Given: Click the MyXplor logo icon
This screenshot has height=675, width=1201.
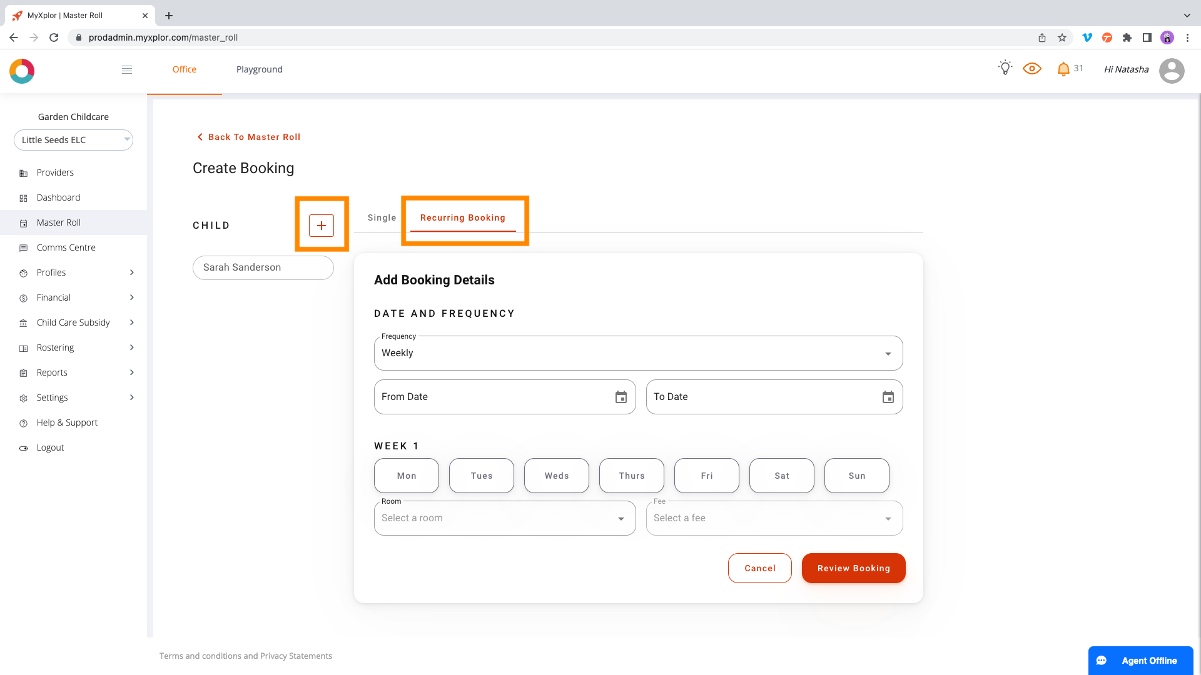Looking at the screenshot, I should [22, 71].
